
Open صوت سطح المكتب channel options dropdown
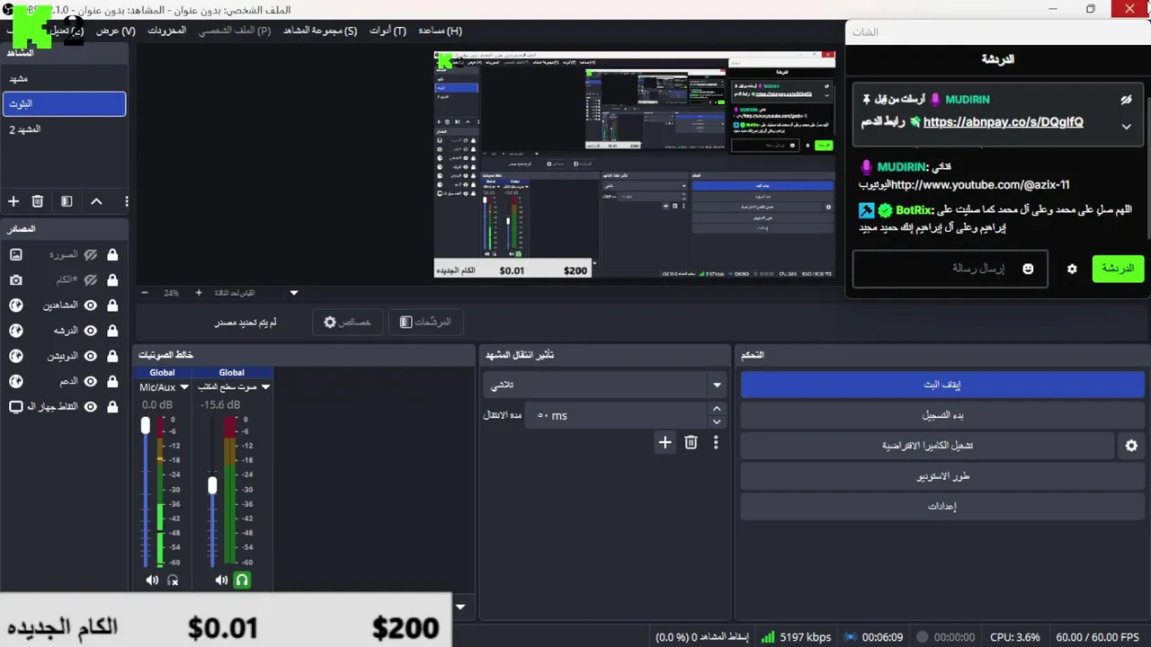pos(265,387)
